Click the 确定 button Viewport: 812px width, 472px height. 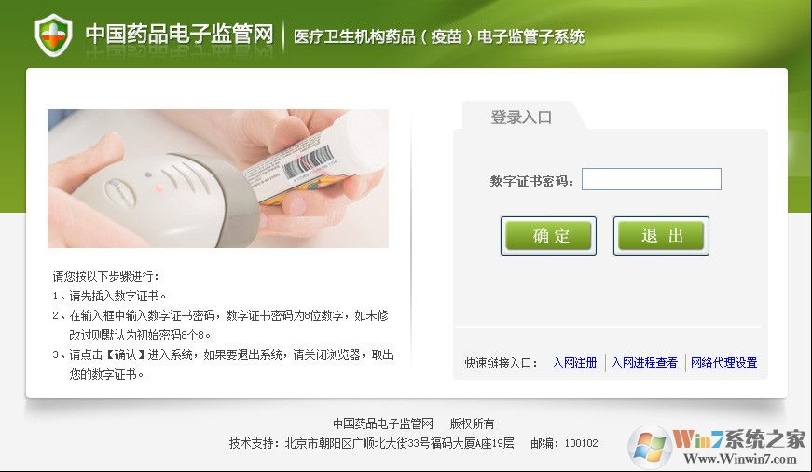[548, 236]
